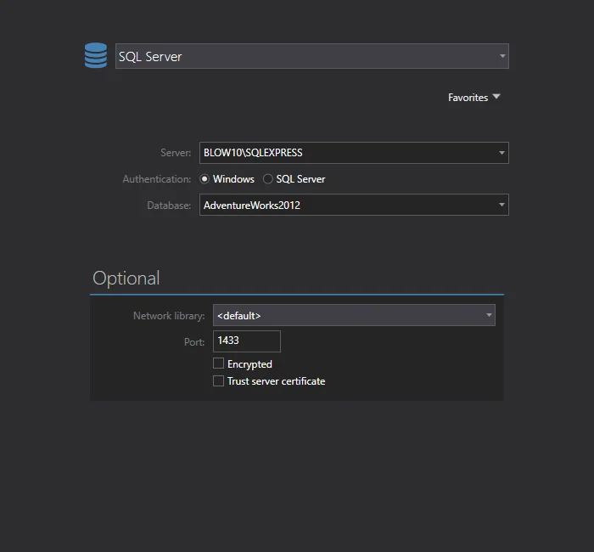Click the arrow at the provider selector's right edge
594x552 pixels.
pos(502,56)
